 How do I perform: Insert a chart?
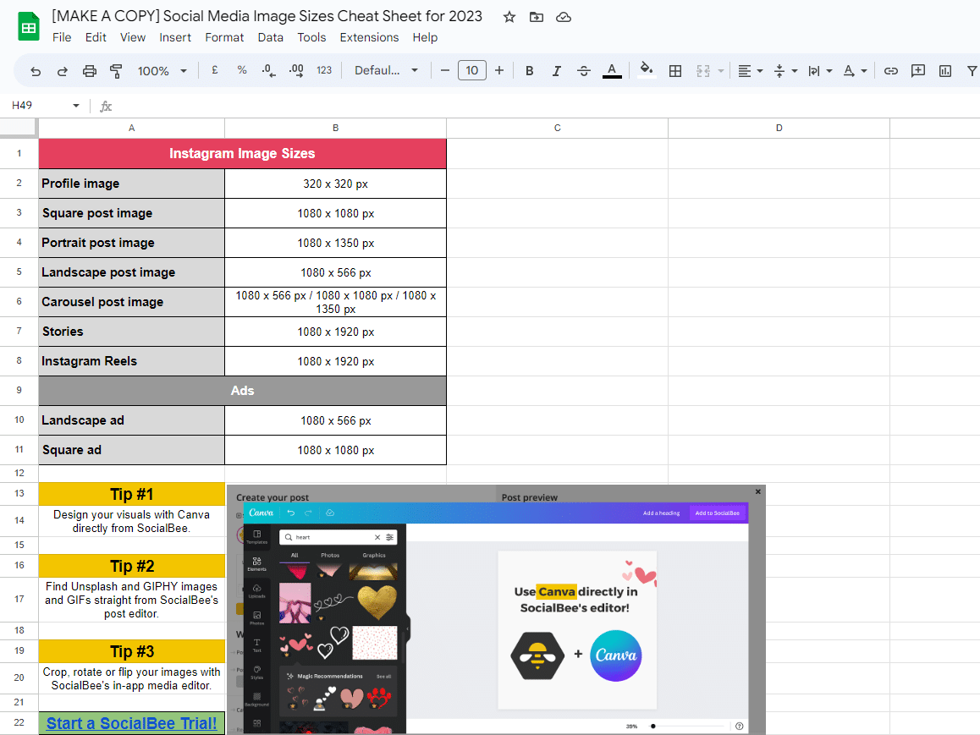[x=944, y=70]
